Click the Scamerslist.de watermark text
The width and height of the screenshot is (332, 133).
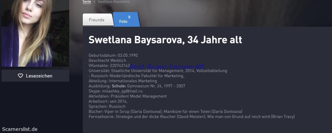pyautogui.click(x=20, y=129)
